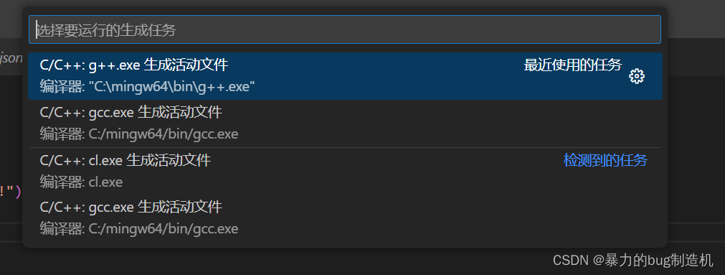
Task: Choose gcc.exe 生成活动文件 in detected tasks group
Action: (345, 217)
